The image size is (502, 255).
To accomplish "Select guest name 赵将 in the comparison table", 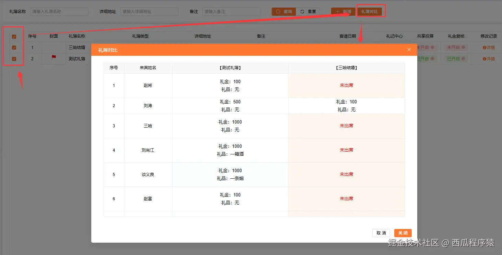I will click(x=148, y=86).
